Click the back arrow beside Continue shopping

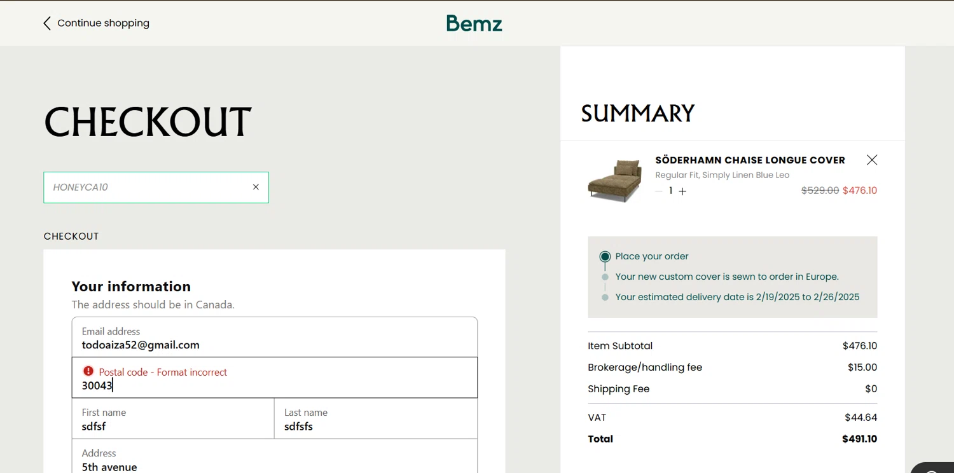tap(46, 24)
